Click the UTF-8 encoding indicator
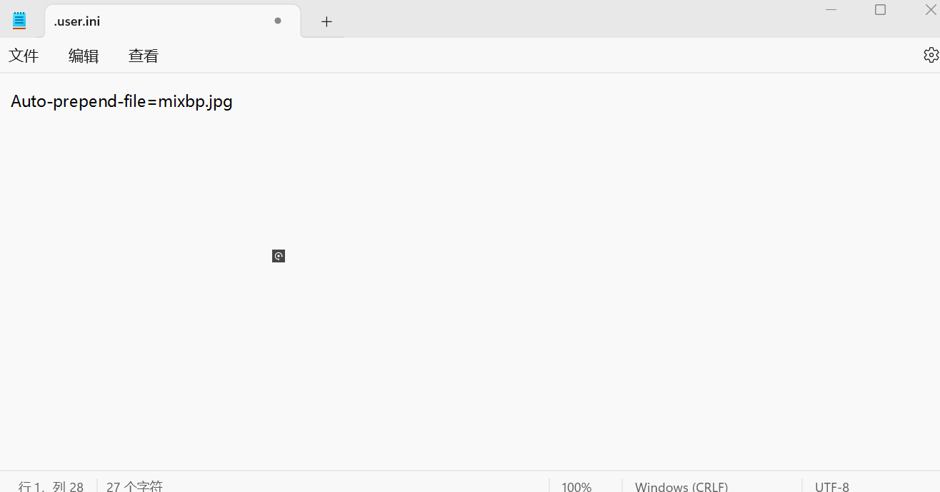 (x=832, y=486)
